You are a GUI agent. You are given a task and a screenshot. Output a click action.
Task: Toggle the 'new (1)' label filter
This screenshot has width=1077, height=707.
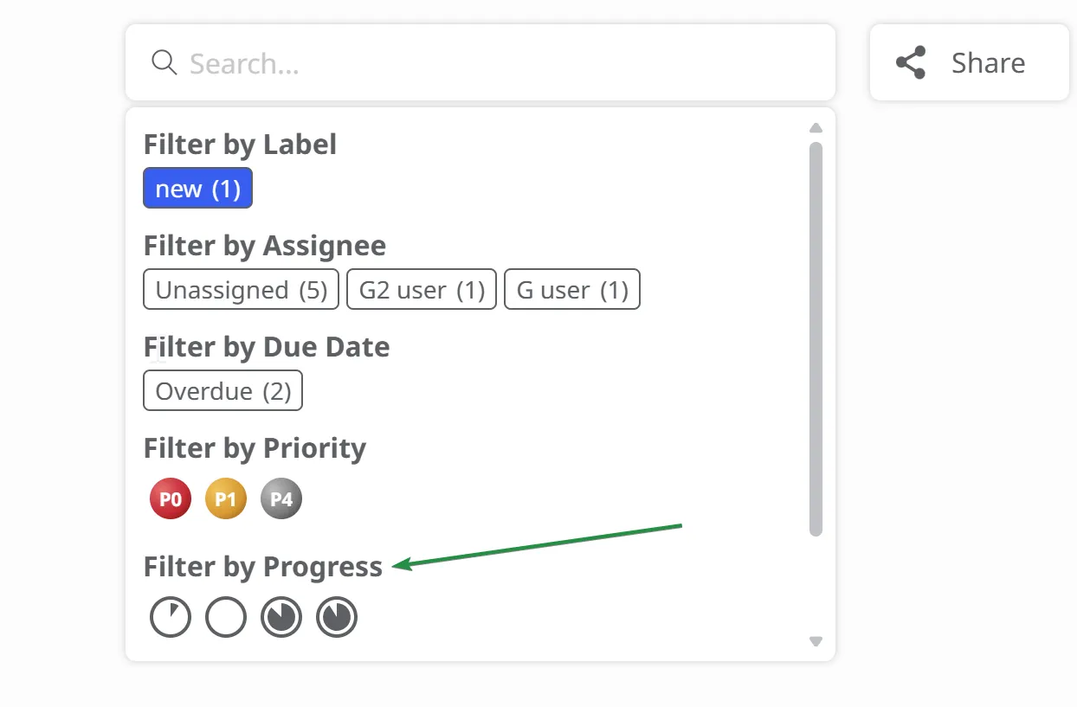point(197,189)
